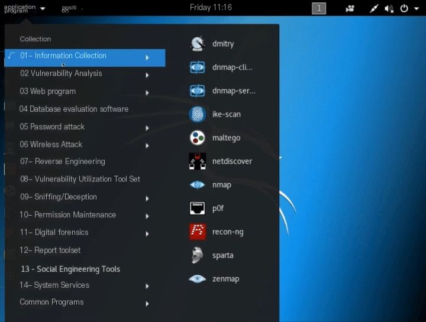The image size is (426, 322).
Task: Select the netdiscover label
Action: click(233, 161)
